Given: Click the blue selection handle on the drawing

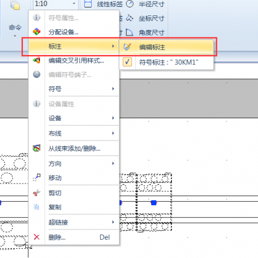Looking at the screenshot, I should 154,202.
